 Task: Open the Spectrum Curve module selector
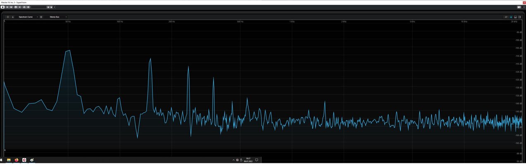tap(28, 17)
